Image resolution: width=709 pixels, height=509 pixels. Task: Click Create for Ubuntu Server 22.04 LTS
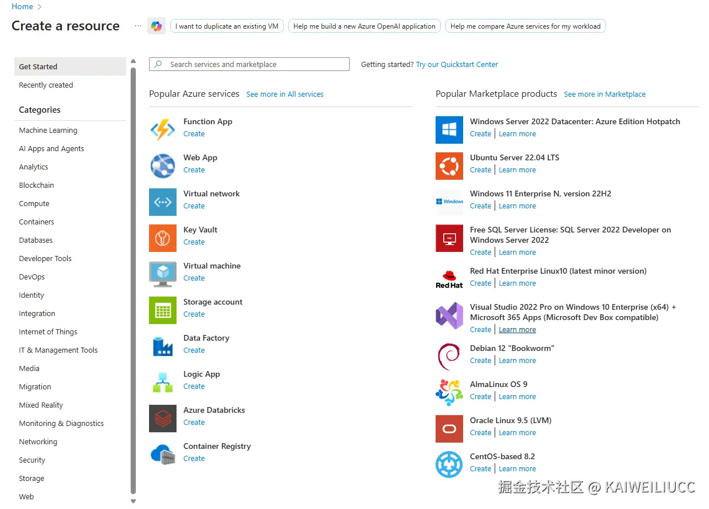[480, 170]
